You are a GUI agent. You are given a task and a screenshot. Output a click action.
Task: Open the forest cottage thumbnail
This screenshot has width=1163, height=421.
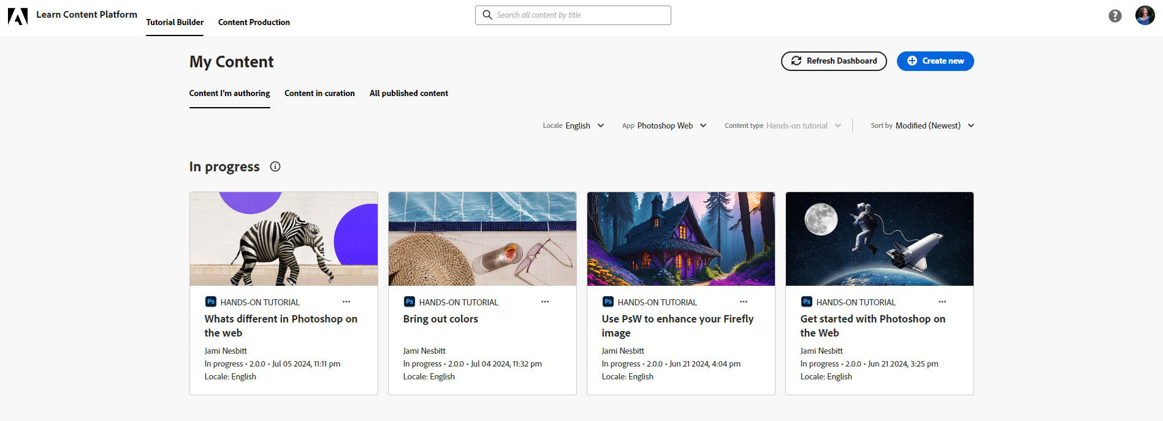pyautogui.click(x=681, y=239)
